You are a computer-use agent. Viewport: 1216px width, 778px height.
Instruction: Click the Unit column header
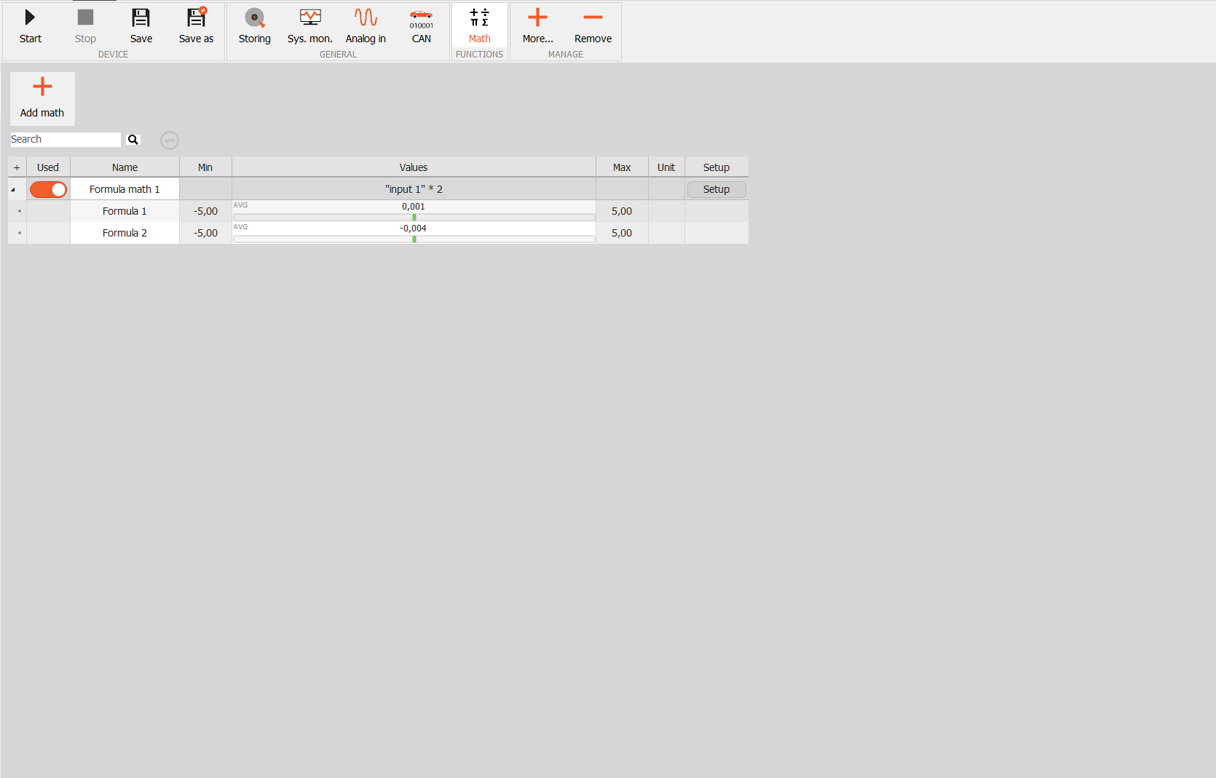(x=666, y=167)
